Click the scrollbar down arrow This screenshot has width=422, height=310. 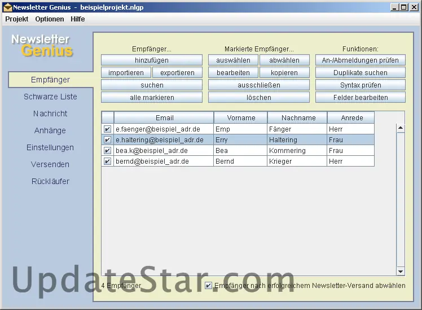(401, 272)
